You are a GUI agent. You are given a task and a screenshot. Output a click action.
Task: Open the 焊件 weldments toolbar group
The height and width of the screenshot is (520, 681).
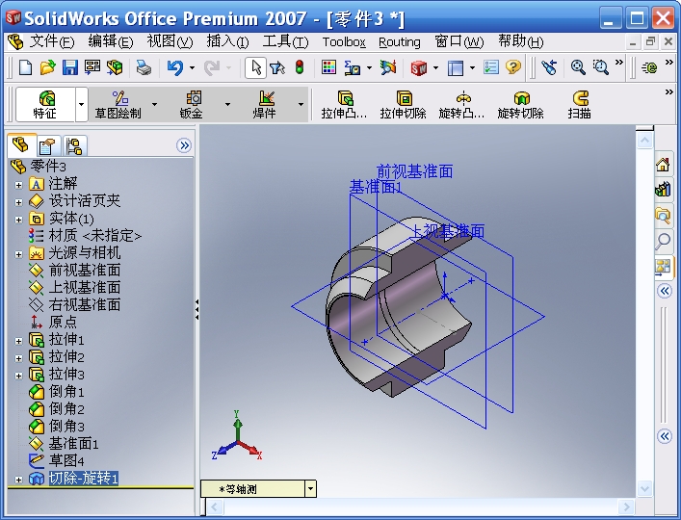265,105
